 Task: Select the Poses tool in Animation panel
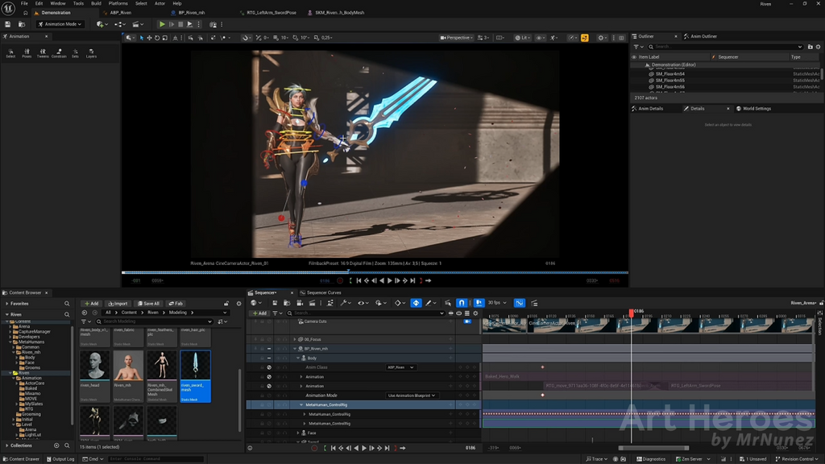(x=27, y=53)
